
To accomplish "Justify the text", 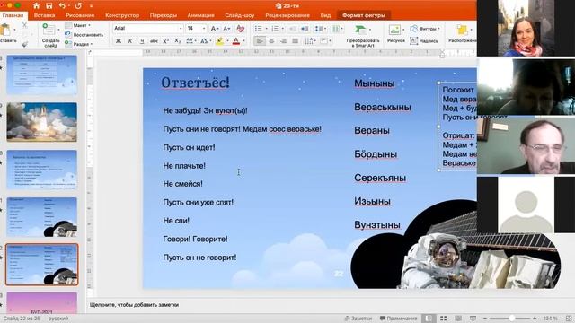I will [296, 41].
